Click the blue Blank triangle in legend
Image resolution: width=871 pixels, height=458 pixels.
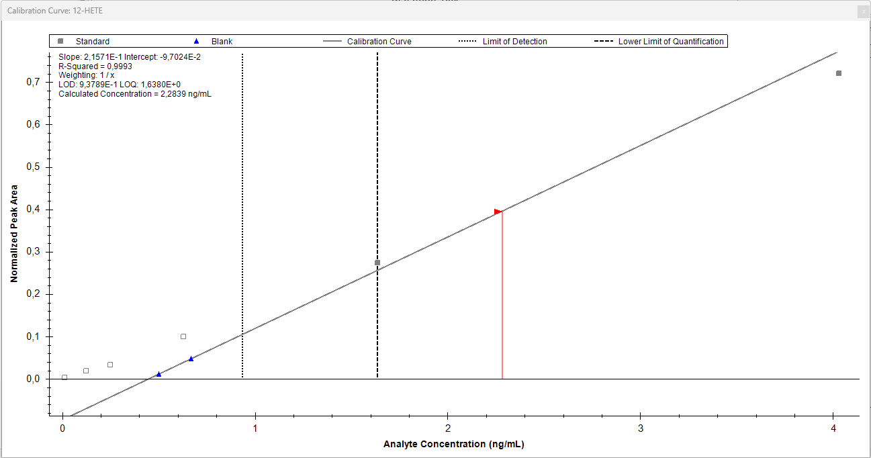195,42
